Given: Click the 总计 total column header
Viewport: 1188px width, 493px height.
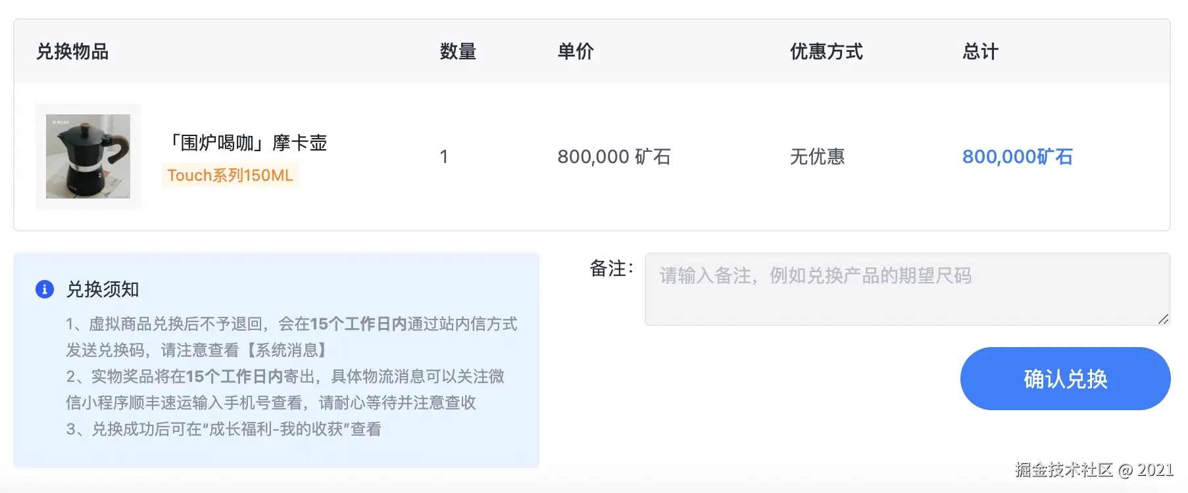Looking at the screenshot, I should (979, 51).
